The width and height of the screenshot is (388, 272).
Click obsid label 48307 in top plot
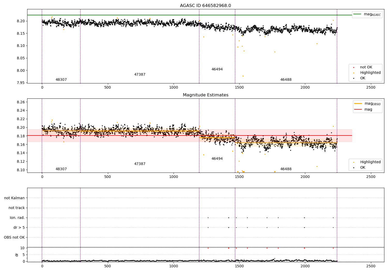61,80
